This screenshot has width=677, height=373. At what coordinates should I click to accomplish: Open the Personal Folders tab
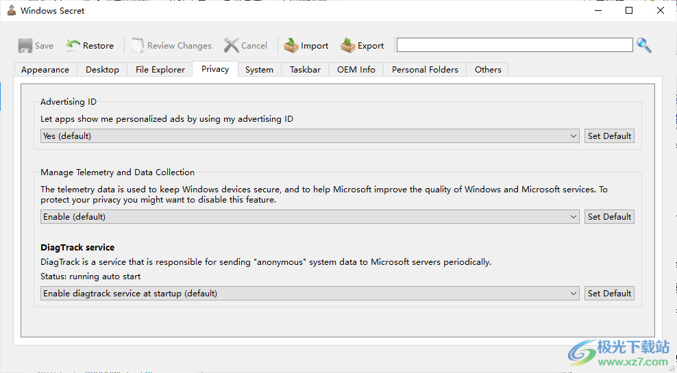(x=425, y=70)
